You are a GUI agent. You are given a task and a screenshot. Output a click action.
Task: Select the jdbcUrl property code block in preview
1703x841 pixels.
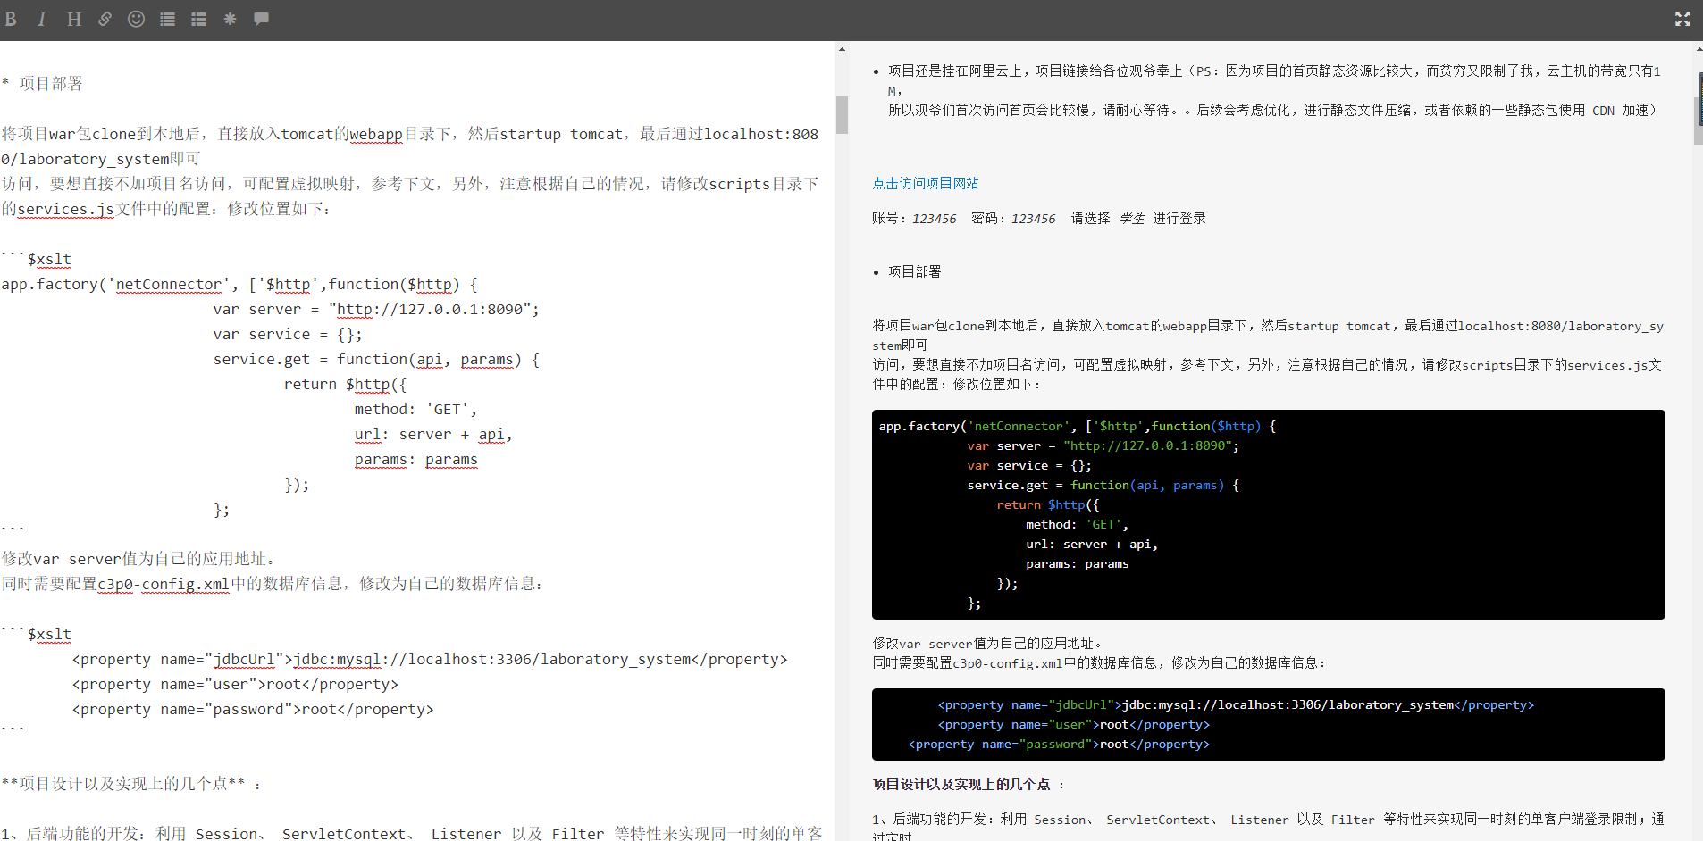[1267, 724]
